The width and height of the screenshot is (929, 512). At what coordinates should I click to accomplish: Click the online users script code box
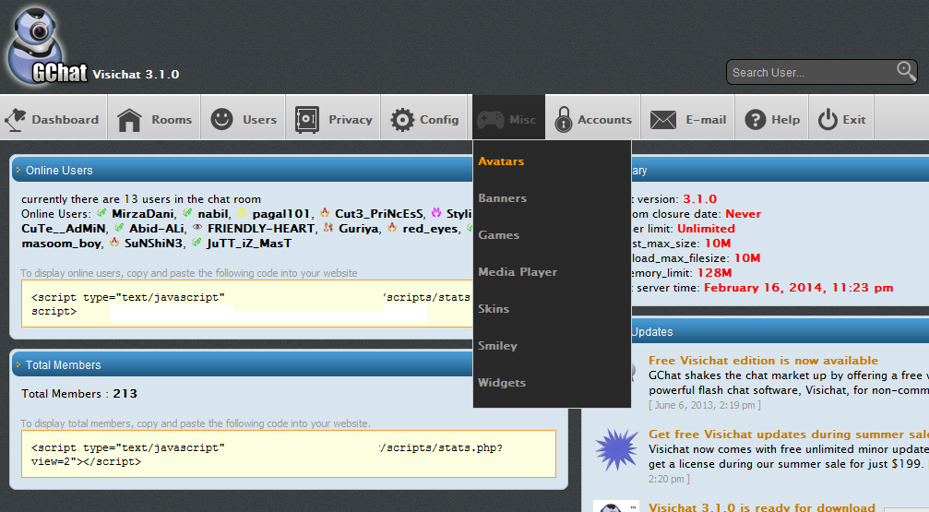point(247,304)
